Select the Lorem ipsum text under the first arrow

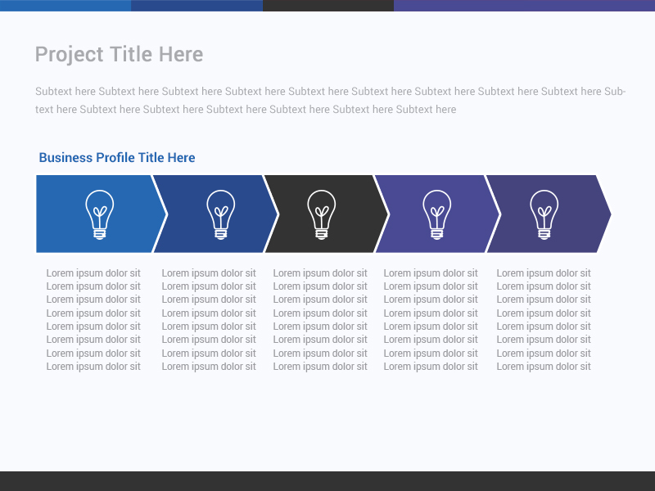click(93, 320)
